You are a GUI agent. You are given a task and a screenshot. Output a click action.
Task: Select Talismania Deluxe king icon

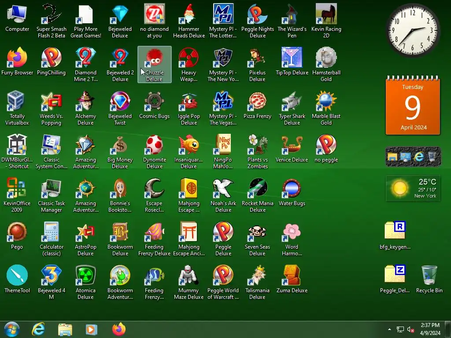coord(257,282)
